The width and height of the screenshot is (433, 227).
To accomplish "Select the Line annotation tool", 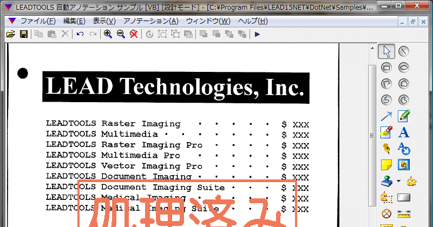I will point(403,51).
